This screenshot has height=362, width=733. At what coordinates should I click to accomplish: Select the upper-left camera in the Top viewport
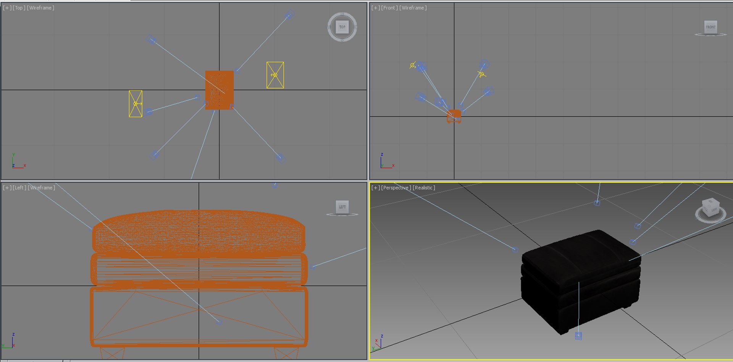151,40
